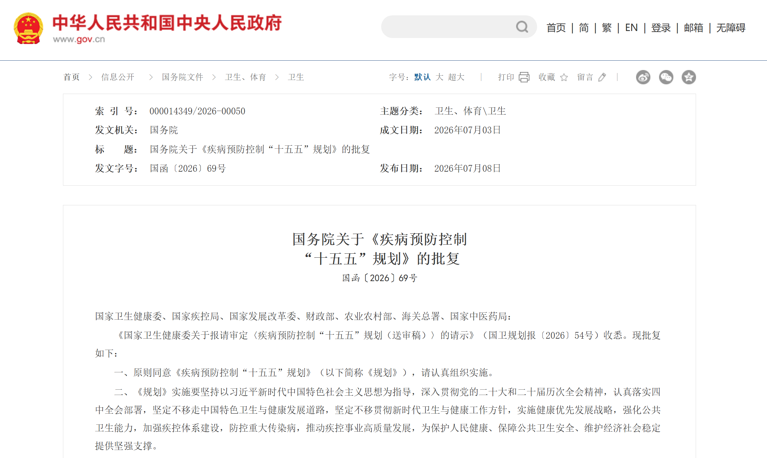Share via the Weibo icon
This screenshot has width=767, height=458.
point(643,77)
